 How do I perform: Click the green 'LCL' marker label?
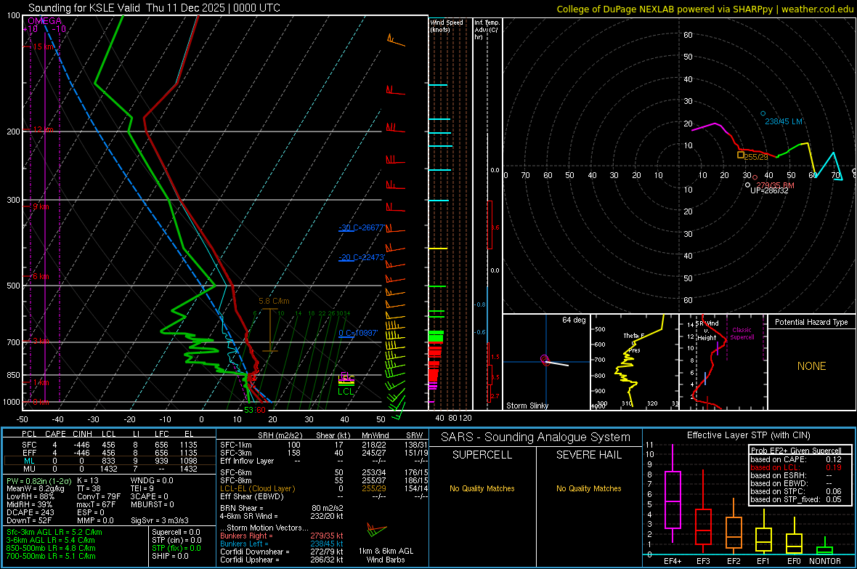[346, 391]
